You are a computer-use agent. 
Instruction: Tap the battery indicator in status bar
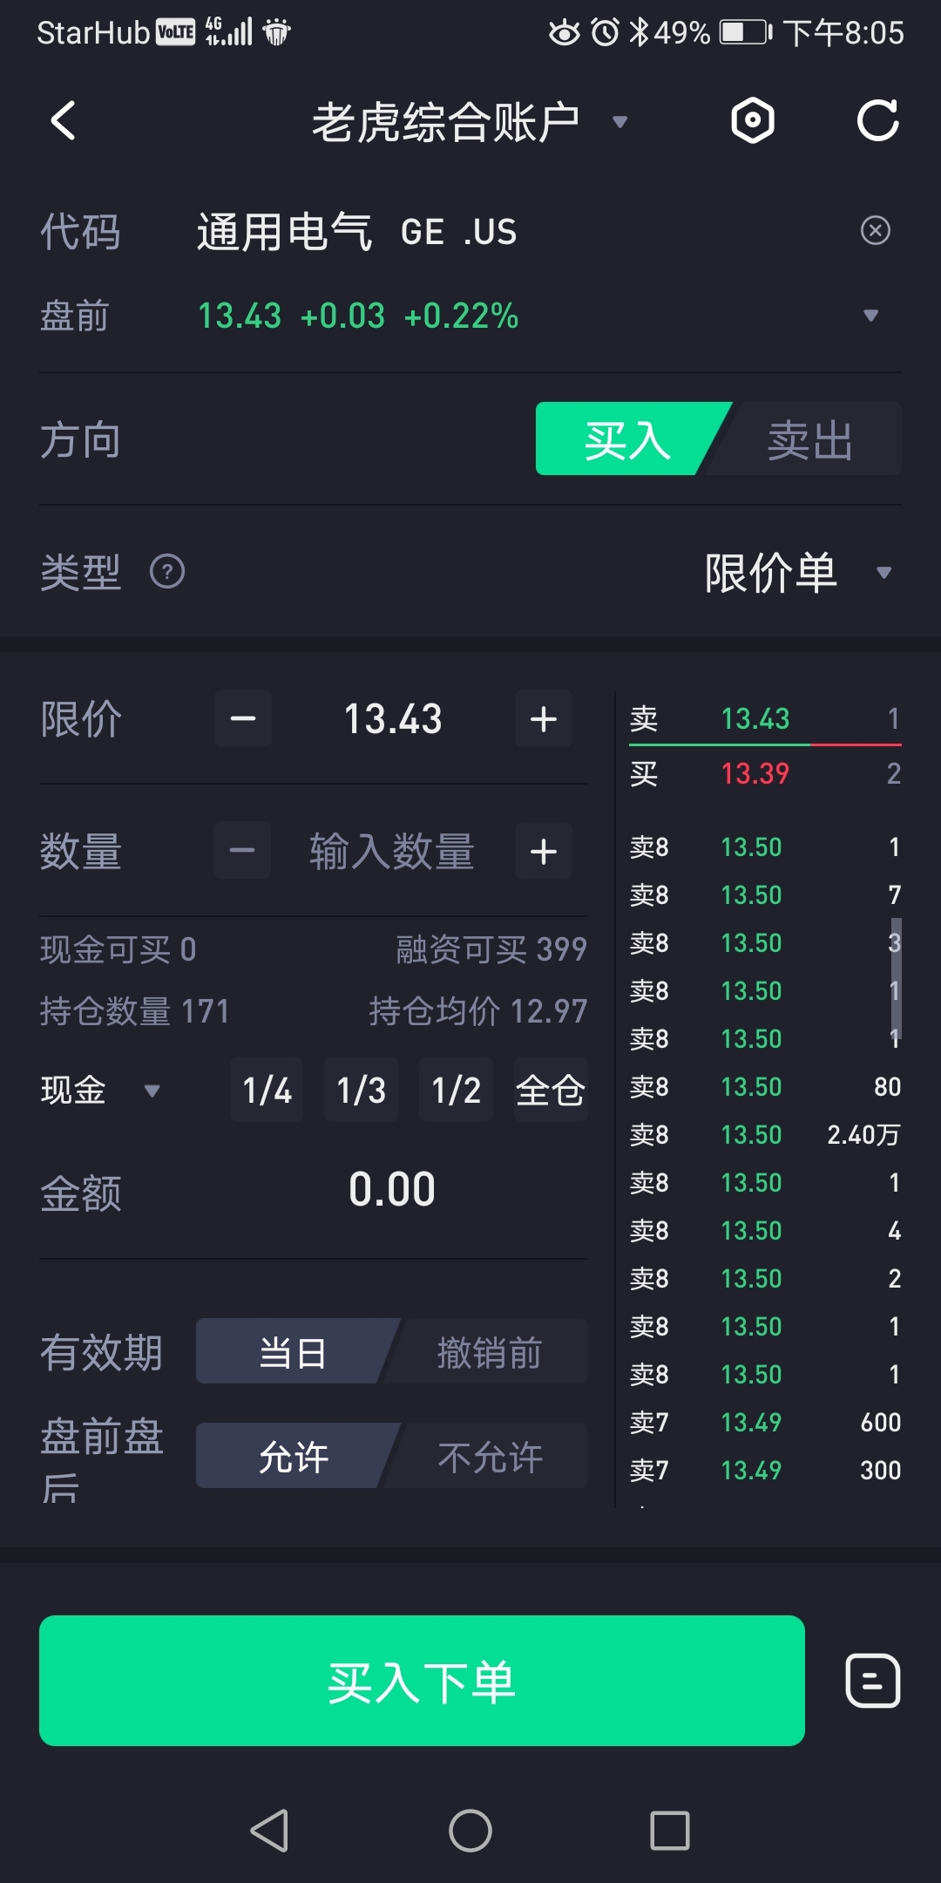pos(746,33)
